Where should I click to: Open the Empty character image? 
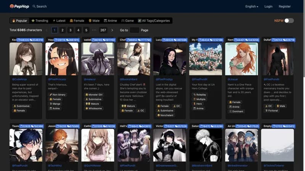click(x=278, y=146)
